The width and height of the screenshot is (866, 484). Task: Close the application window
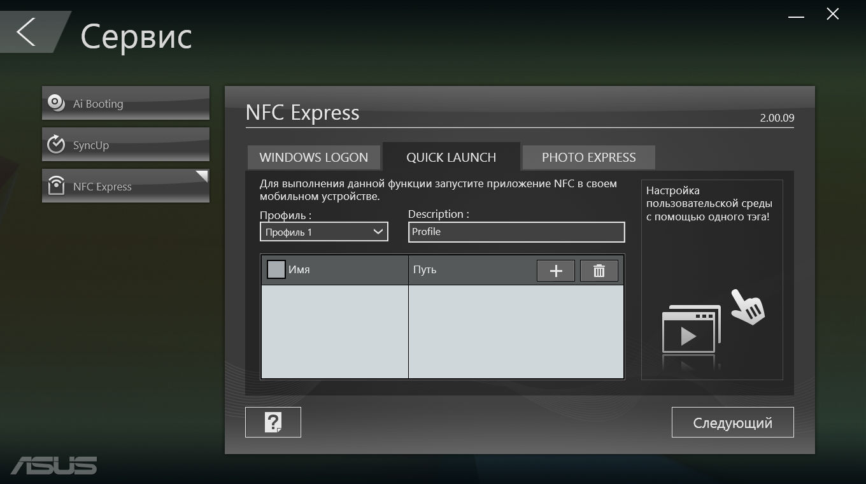(832, 14)
